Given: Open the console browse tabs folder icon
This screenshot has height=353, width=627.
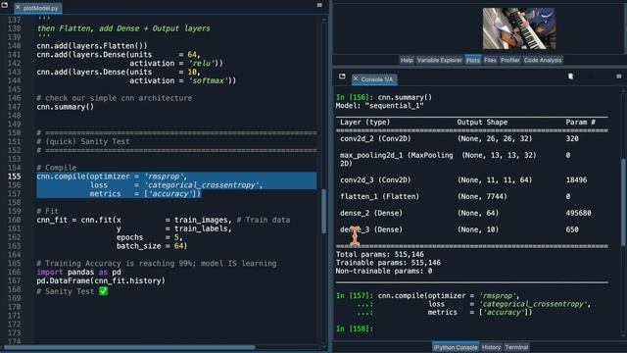Looking at the screenshot, I should 342,76.
